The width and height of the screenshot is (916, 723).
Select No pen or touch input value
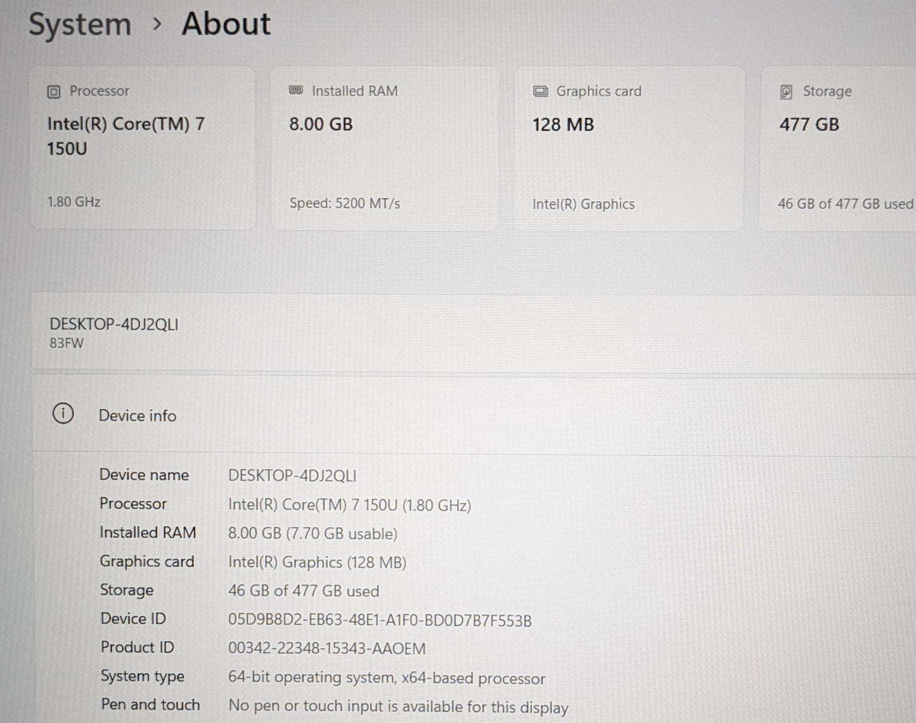398,706
